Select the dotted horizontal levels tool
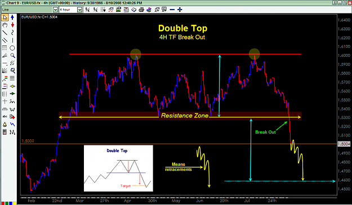This screenshot has height=205, width=352. click(5, 48)
